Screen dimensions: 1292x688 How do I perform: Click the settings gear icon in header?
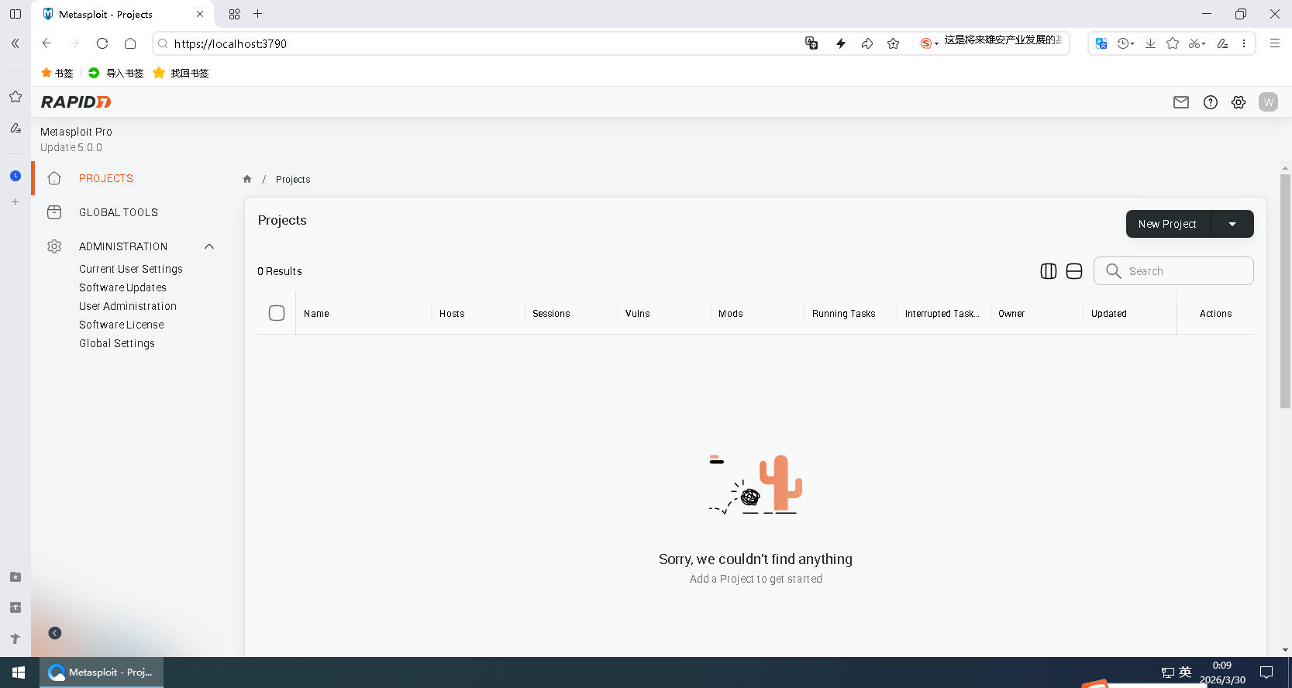[1239, 102]
